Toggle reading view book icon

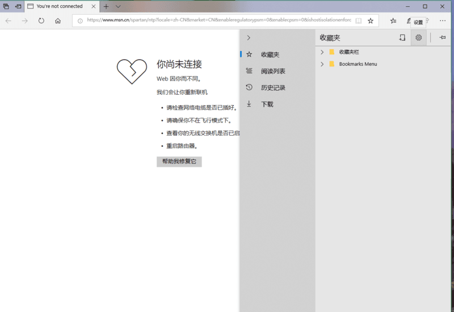click(x=359, y=21)
